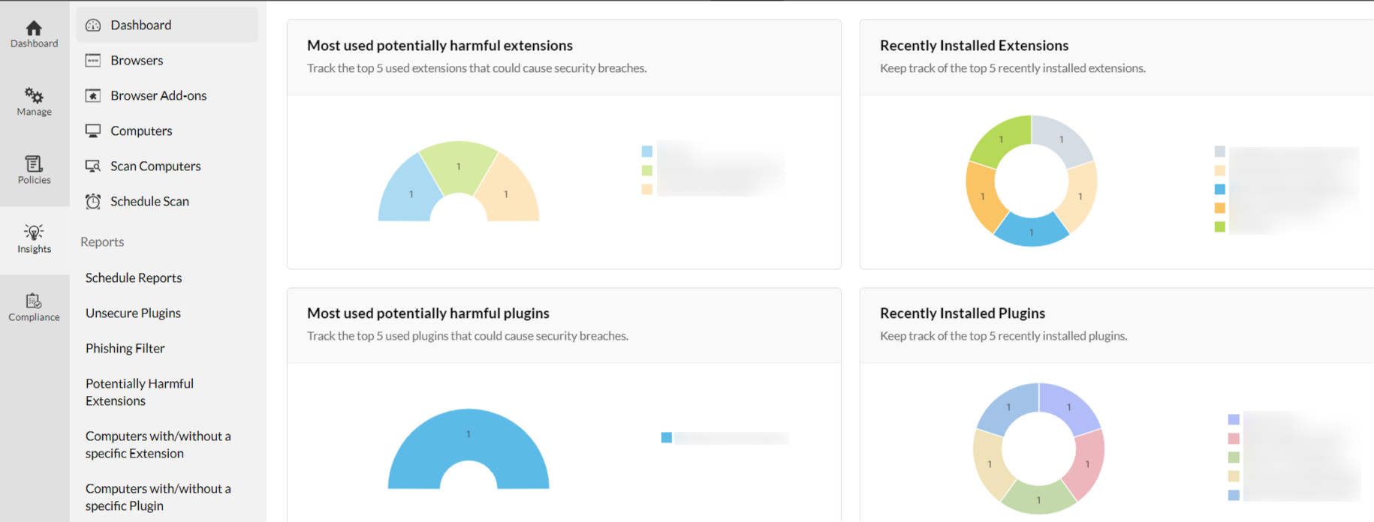Open Computers with/without a specific Extension

coord(158,445)
